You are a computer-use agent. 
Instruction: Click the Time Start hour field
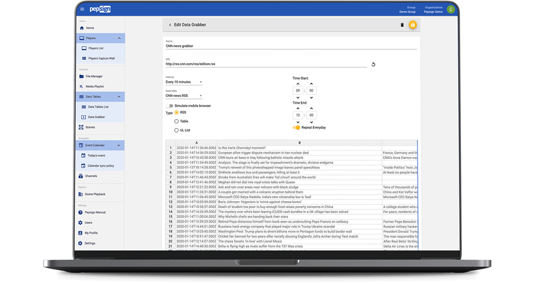[x=298, y=91]
